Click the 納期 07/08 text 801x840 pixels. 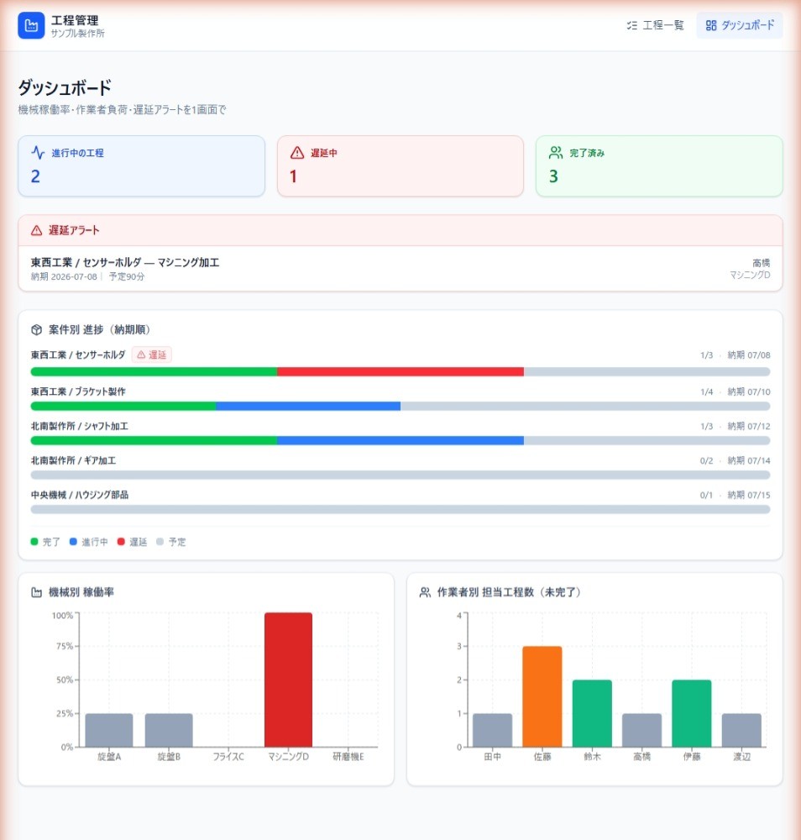pos(749,354)
